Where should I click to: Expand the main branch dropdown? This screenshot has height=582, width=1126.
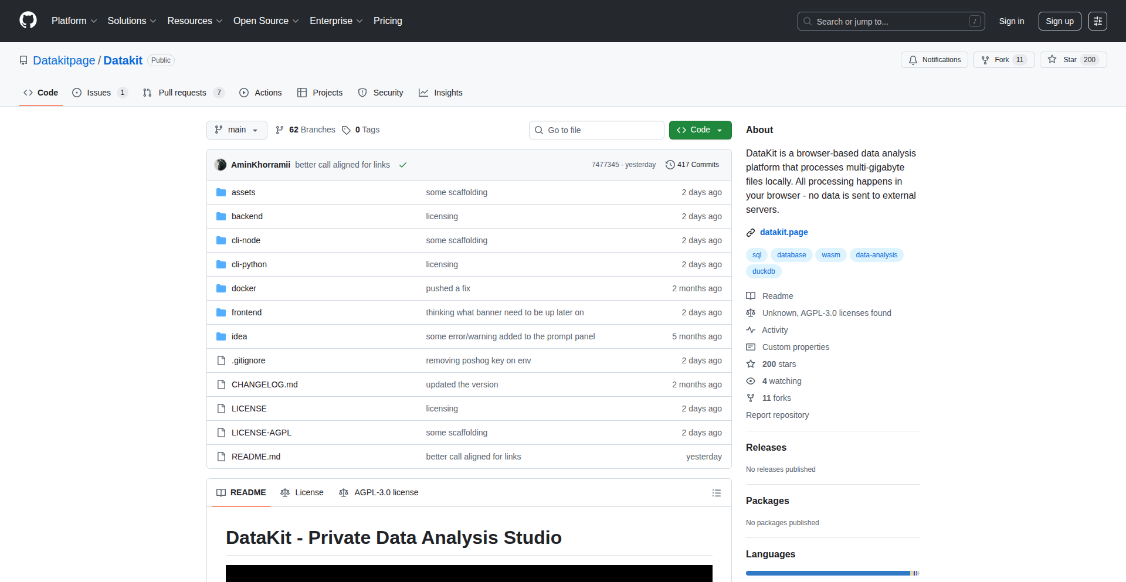tap(236, 130)
